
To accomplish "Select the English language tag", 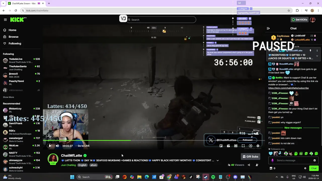I will [x=82, y=165].
